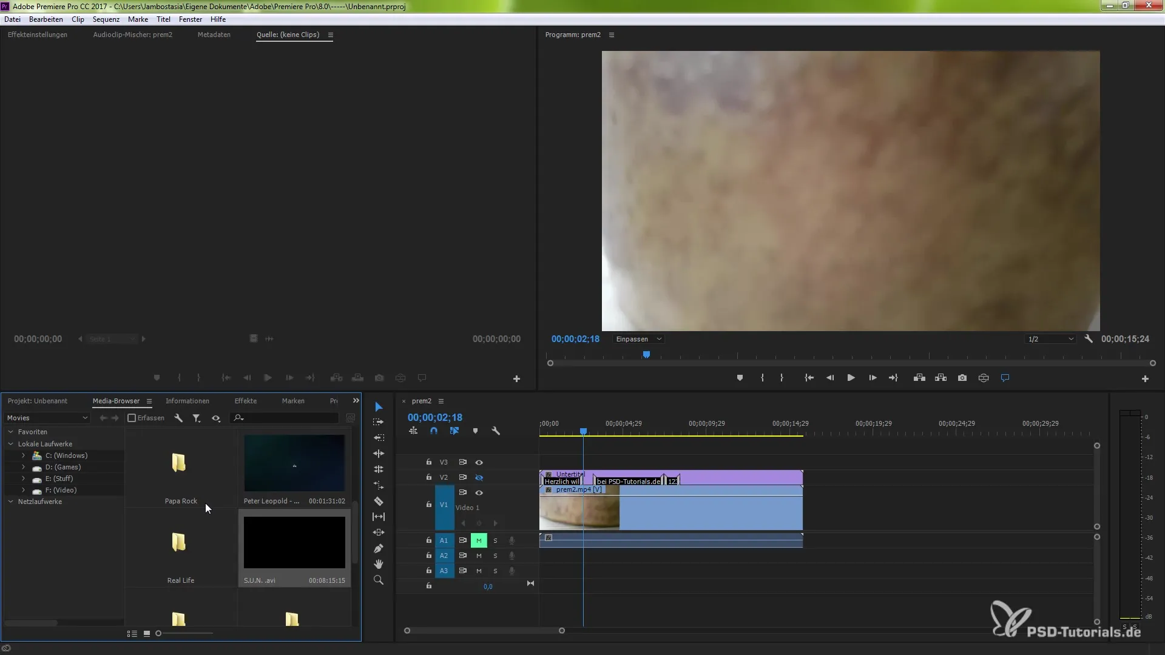
Task: Toggle V3 track output eye
Action: pyautogui.click(x=479, y=462)
